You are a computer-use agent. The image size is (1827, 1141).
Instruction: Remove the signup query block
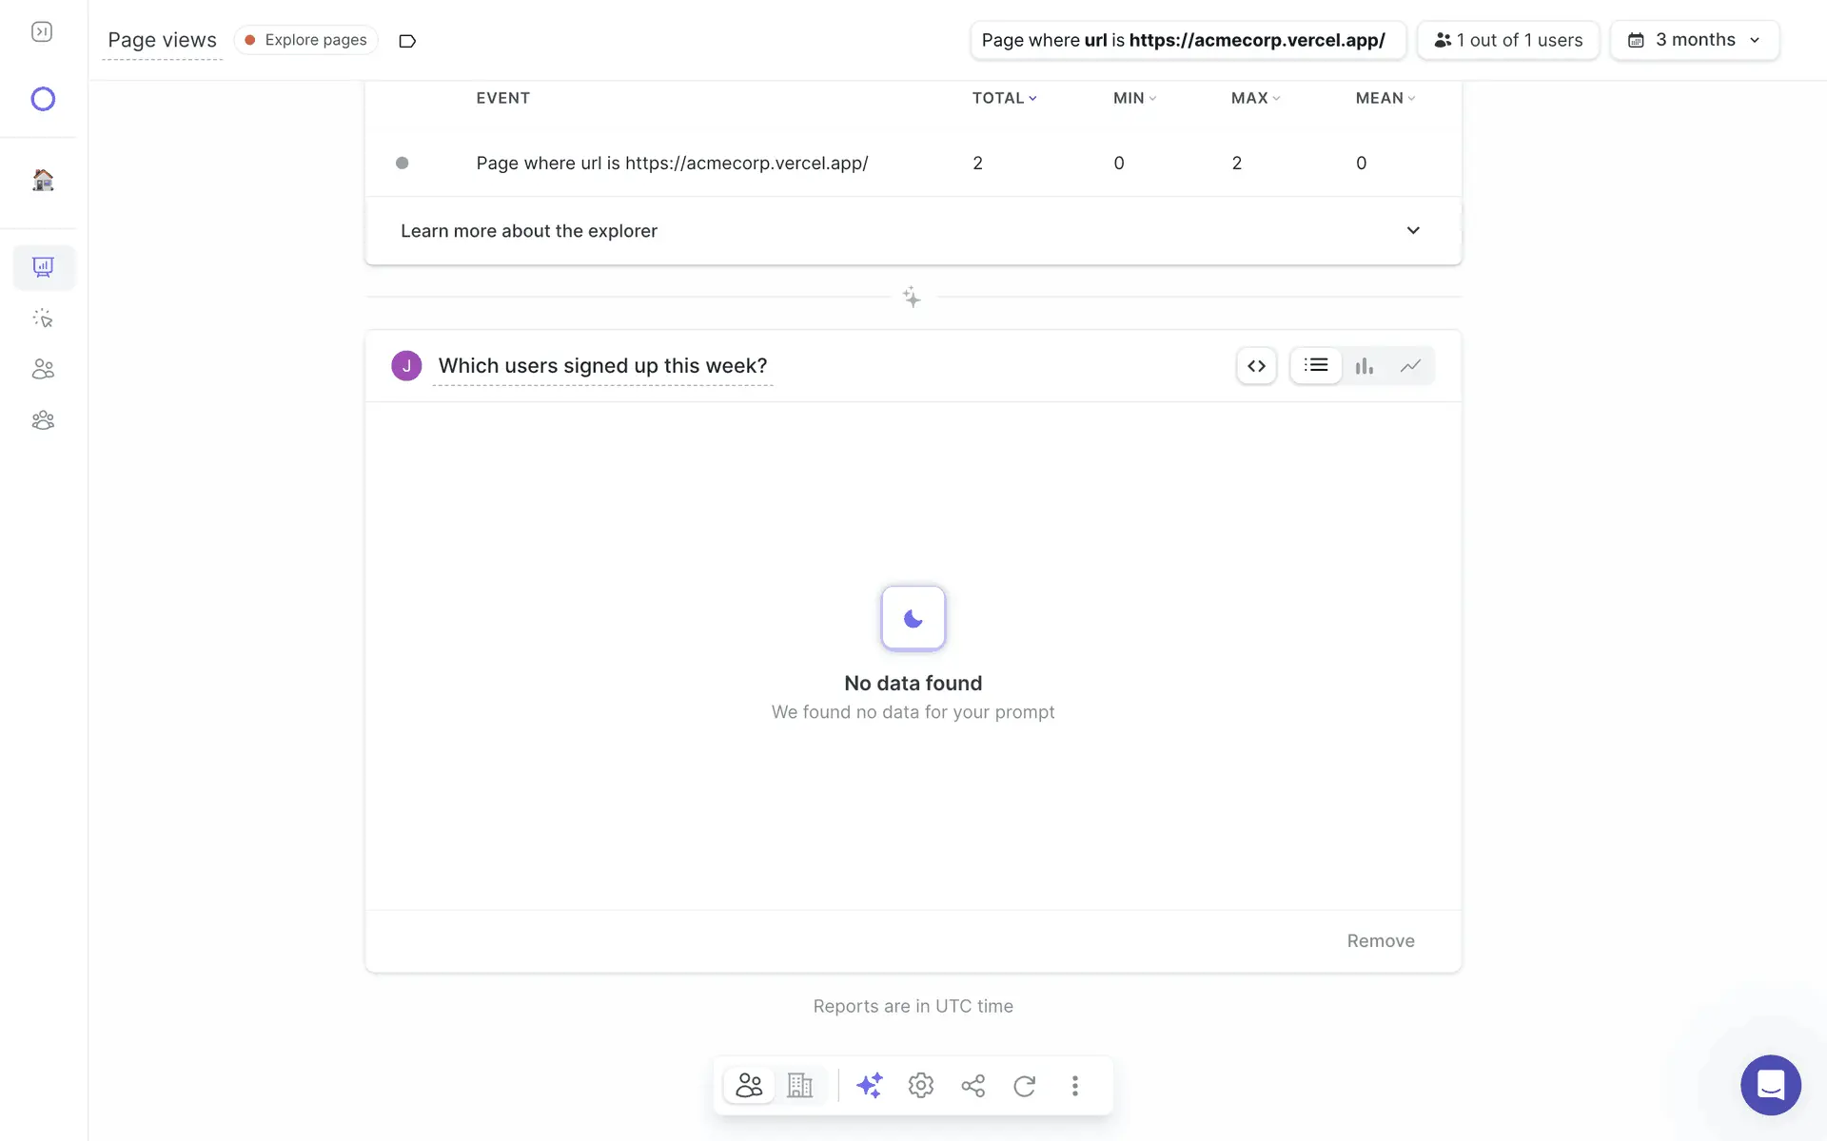pyautogui.click(x=1380, y=940)
